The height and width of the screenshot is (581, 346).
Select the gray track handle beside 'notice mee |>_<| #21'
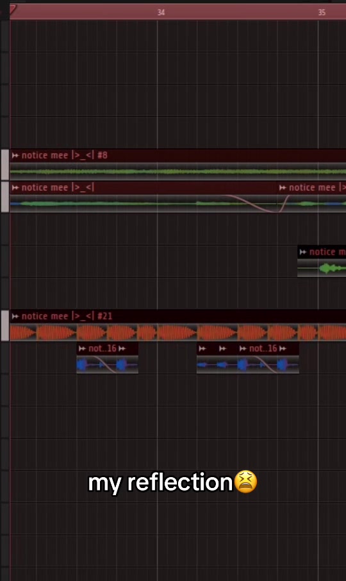pyautogui.click(x=5, y=326)
